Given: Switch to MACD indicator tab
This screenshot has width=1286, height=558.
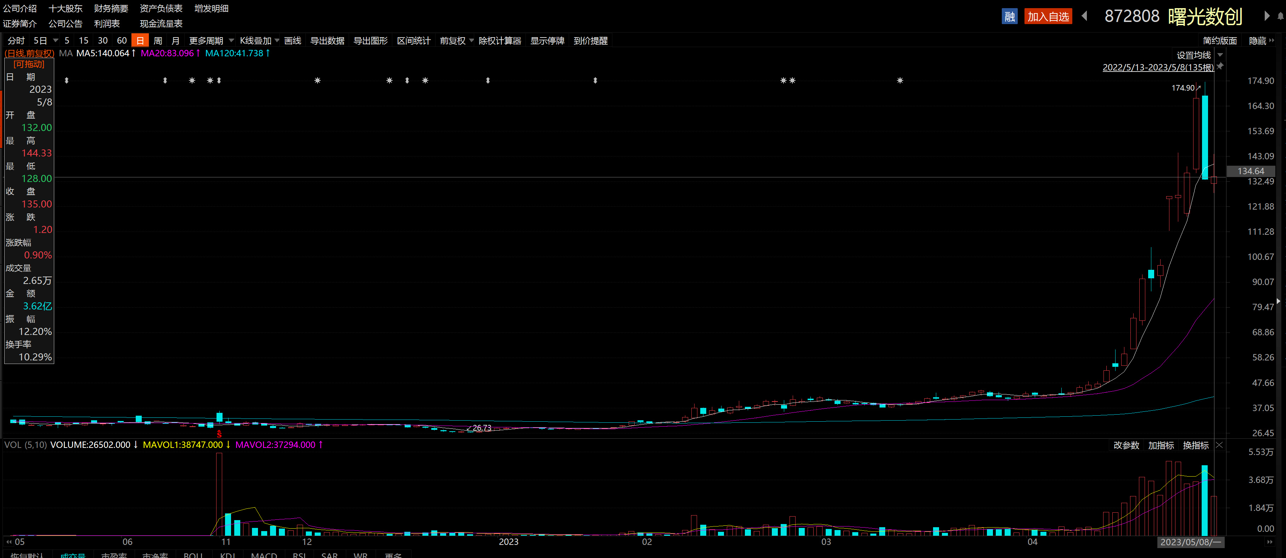Looking at the screenshot, I should 264,555.
